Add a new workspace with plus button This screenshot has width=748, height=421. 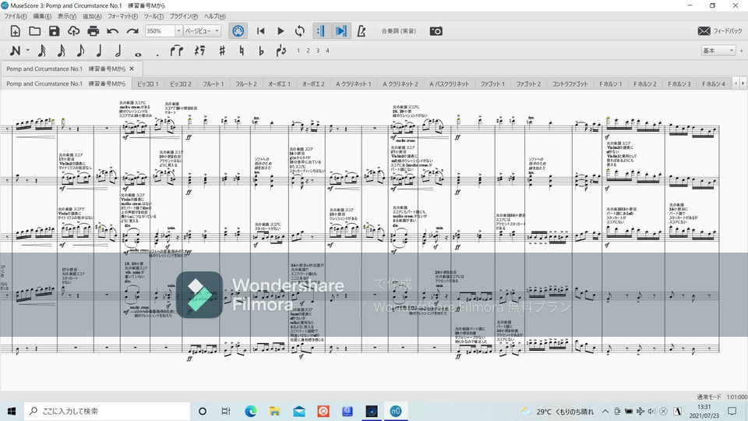point(741,50)
